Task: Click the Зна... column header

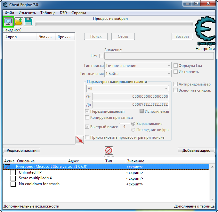Action: pyautogui.click(x=46, y=37)
